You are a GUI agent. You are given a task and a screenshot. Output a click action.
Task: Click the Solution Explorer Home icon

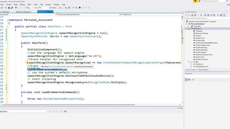192,15
